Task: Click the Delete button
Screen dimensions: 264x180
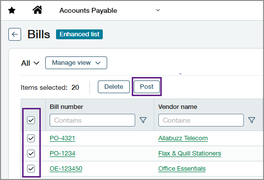Action: pyautogui.click(x=114, y=87)
